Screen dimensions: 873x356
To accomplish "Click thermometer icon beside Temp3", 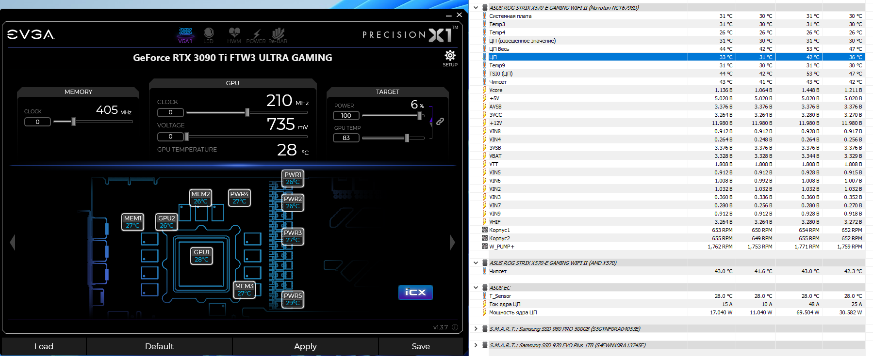I will point(484,24).
